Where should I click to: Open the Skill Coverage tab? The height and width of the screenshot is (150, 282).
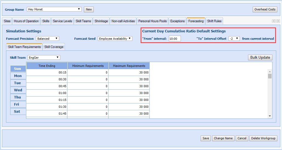pyautogui.click(x=54, y=47)
